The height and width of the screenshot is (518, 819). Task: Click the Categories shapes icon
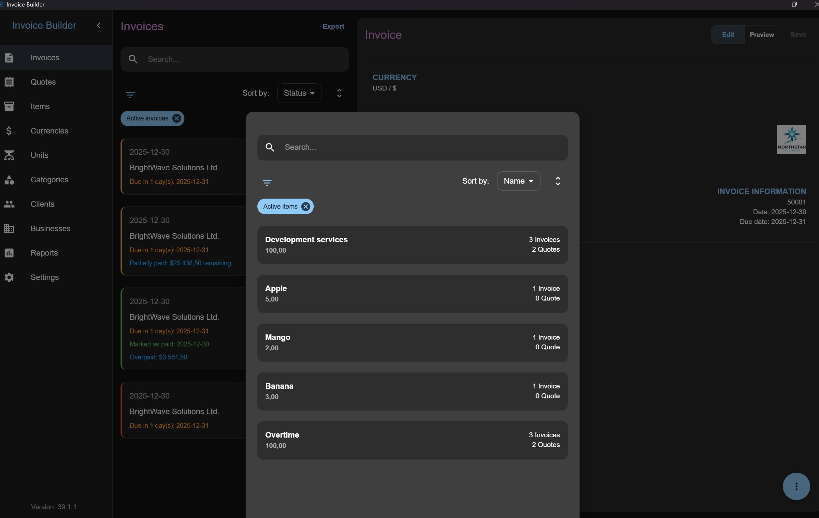click(9, 180)
